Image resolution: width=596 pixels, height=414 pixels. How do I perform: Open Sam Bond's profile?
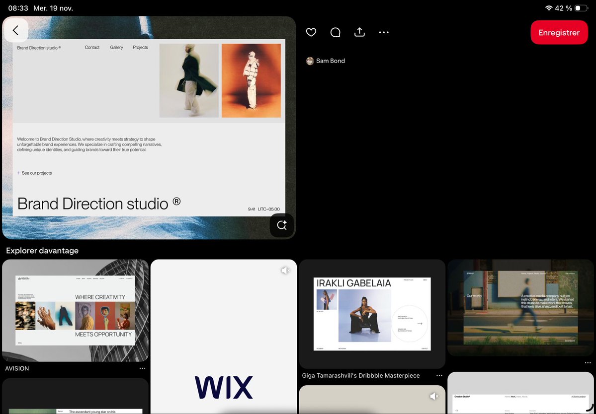coord(326,61)
